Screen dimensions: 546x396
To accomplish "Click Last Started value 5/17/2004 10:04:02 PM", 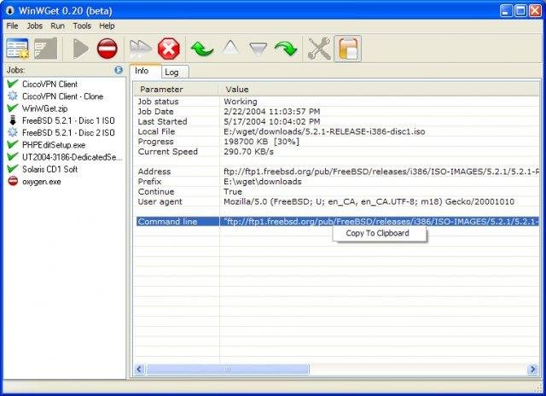I will click(271, 121).
